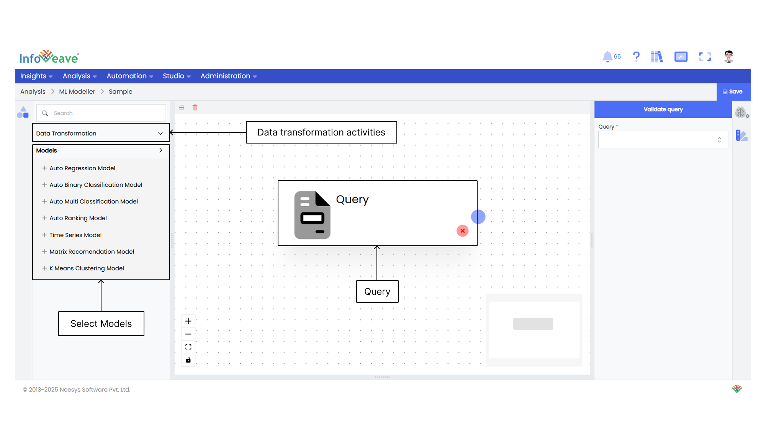The width and height of the screenshot is (766, 444).
Task: Add Time Series Model
Action: coord(72,235)
